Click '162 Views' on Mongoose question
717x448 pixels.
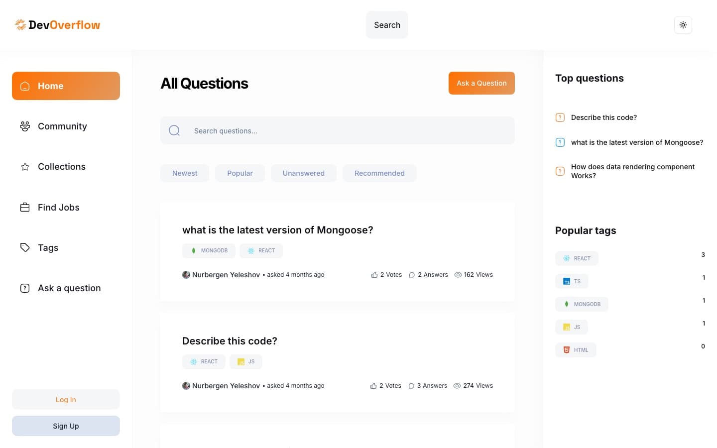478,275
